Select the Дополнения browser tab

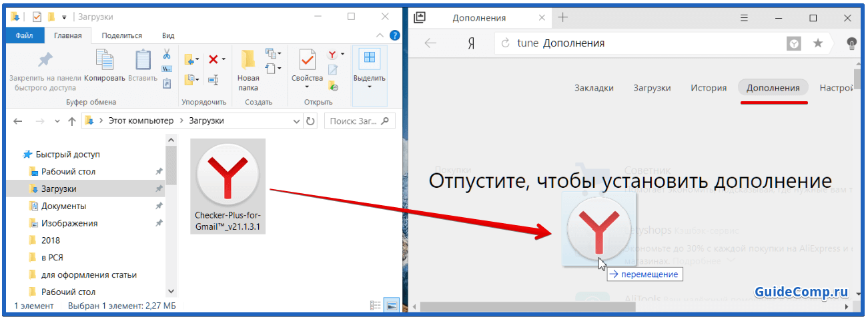point(479,18)
